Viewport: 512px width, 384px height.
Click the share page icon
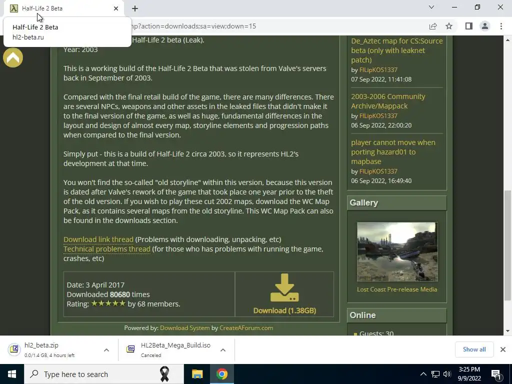(433, 26)
